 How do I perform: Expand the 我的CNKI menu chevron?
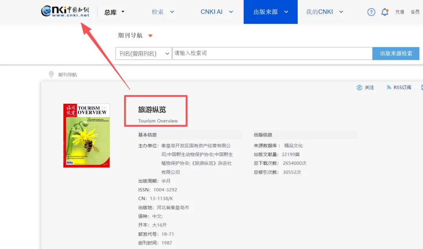click(341, 12)
